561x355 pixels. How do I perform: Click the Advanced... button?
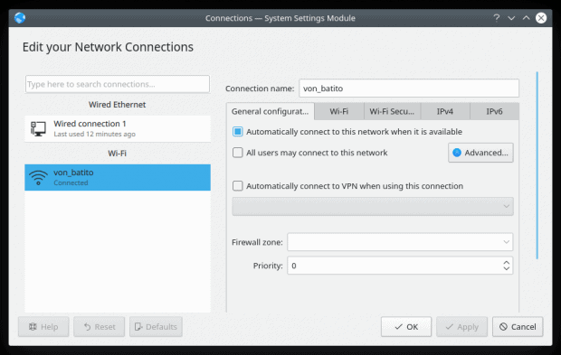[480, 153]
